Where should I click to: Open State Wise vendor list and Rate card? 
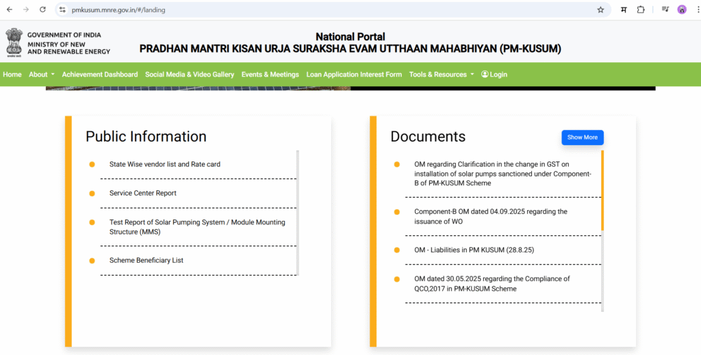(165, 164)
